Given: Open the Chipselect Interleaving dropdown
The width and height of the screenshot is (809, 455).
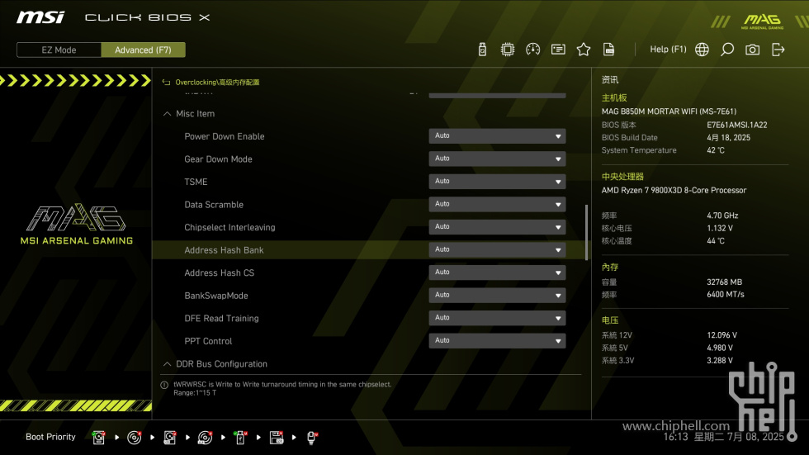Looking at the screenshot, I should 497,226.
